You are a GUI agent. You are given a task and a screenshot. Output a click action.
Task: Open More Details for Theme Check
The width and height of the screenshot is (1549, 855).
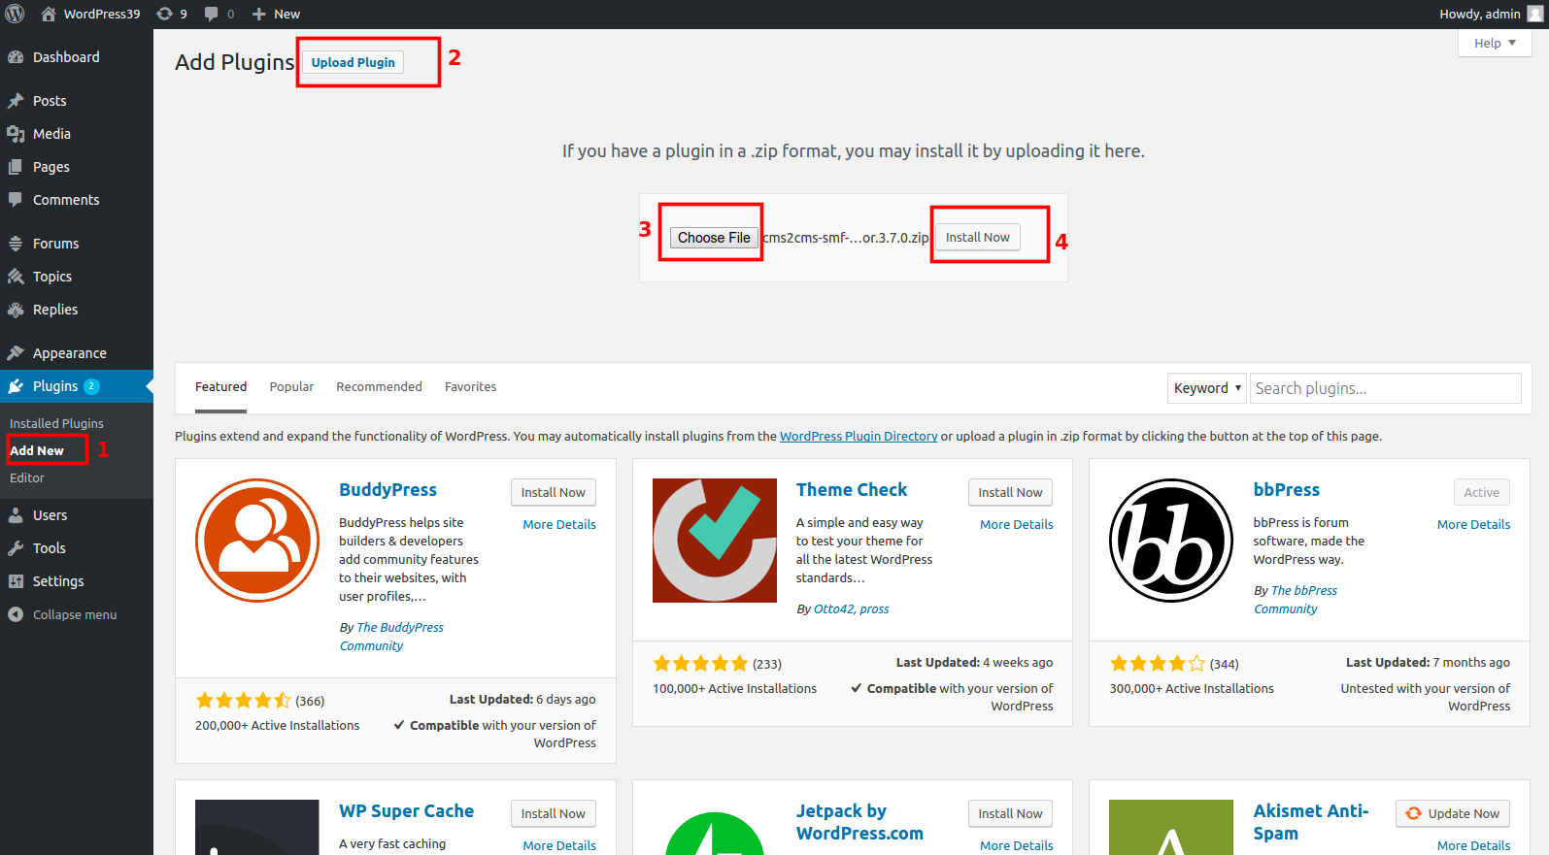point(1017,524)
